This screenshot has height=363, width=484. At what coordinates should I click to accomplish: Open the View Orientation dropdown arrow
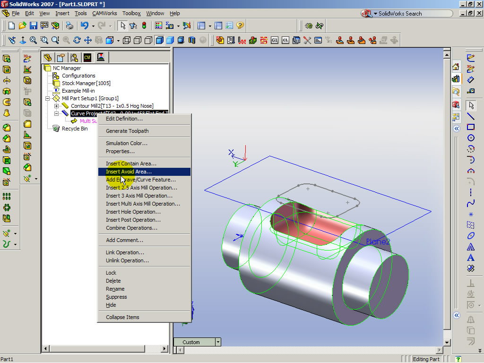pyautogui.click(x=118, y=41)
